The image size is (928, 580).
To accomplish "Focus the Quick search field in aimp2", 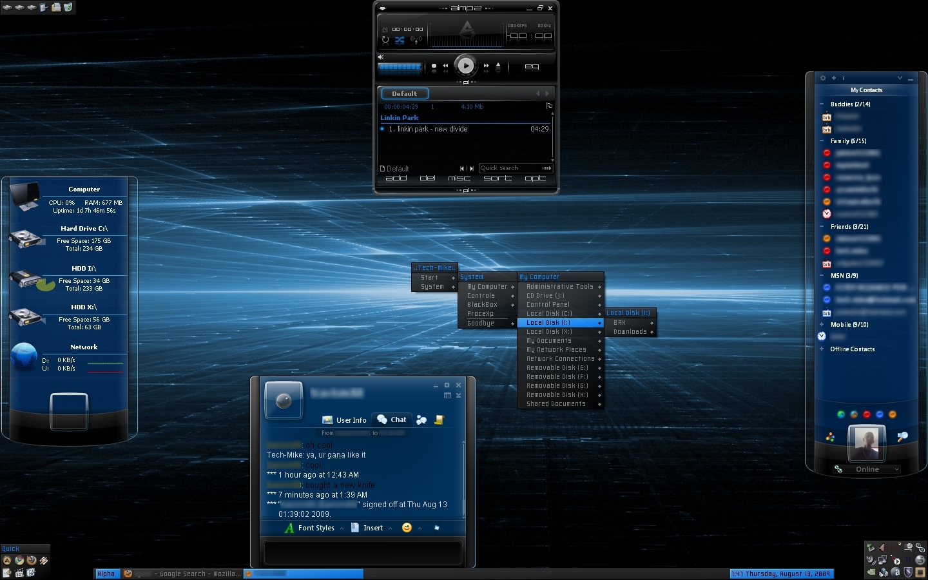I will [x=516, y=168].
